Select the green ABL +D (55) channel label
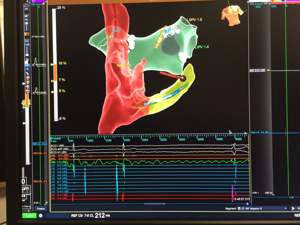 59,162
